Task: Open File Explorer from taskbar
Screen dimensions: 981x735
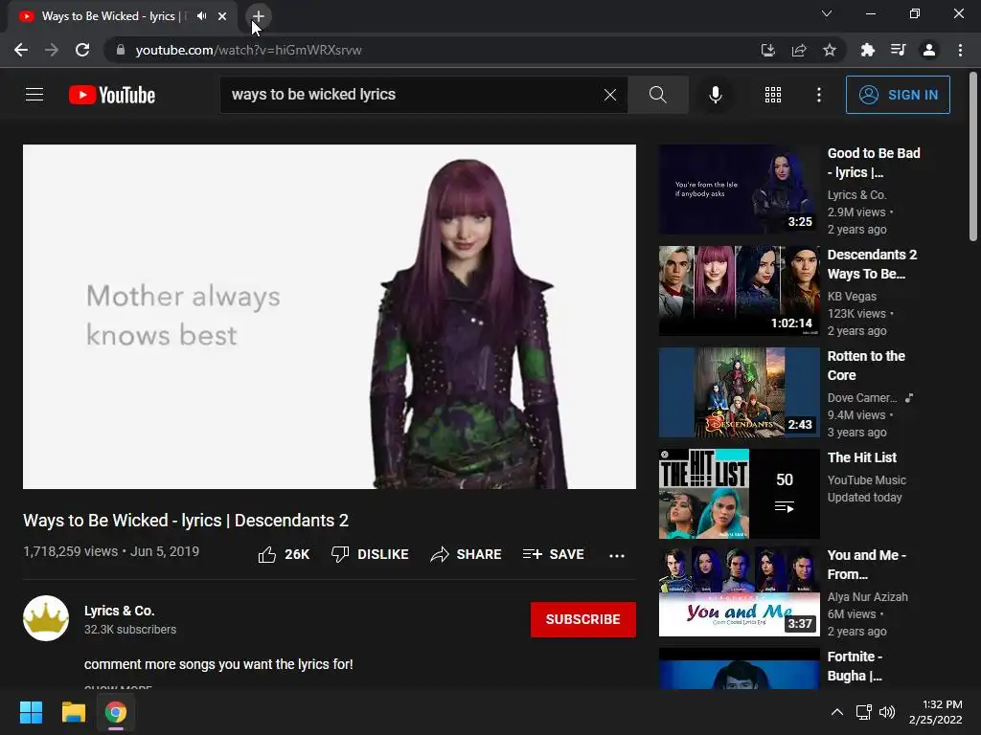Action: tap(73, 712)
